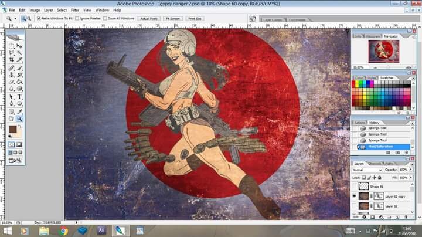Select the Slice tool

coord(19,59)
